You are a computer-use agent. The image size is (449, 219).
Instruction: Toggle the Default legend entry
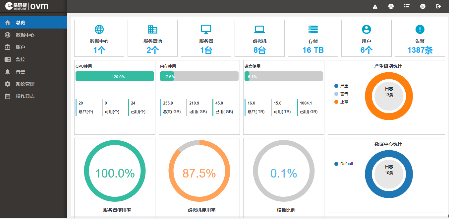tap(344, 164)
